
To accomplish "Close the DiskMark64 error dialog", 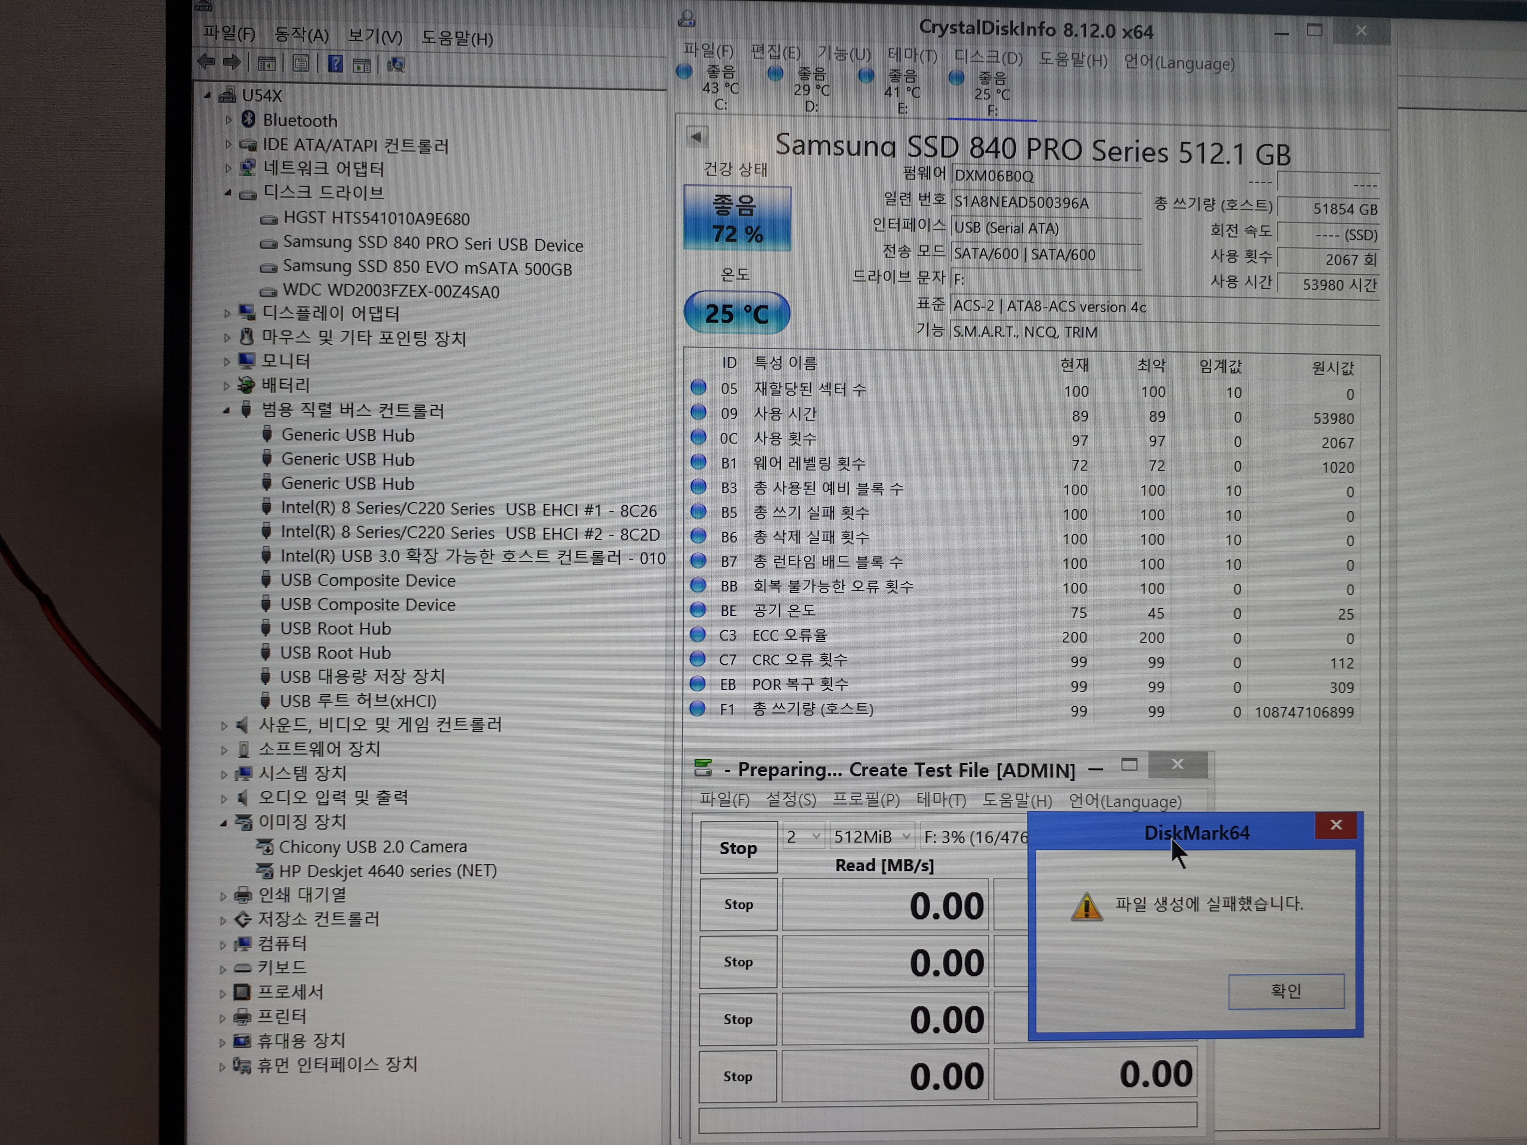I will [1336, 825].
